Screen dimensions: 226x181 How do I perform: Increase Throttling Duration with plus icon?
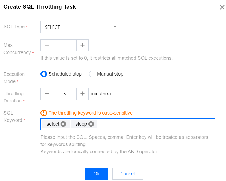click(83, 94)
